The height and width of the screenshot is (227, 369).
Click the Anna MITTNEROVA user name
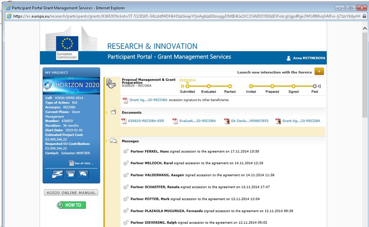coord(309,58)
